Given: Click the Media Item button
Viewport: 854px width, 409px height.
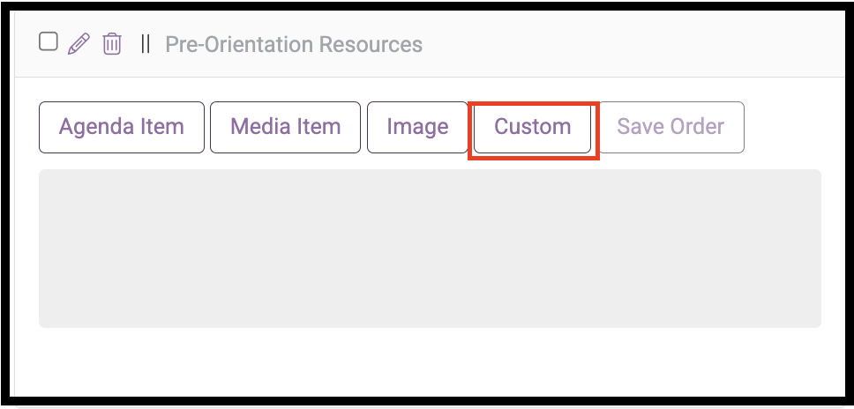Looking at the screenshot, I should (x=285, y=127).
